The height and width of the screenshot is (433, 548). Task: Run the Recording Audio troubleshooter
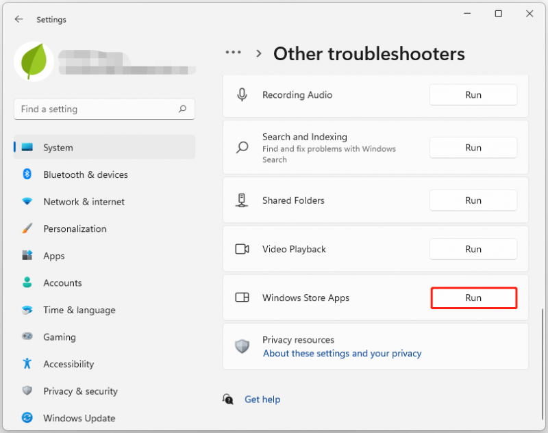tap(473, 95)
